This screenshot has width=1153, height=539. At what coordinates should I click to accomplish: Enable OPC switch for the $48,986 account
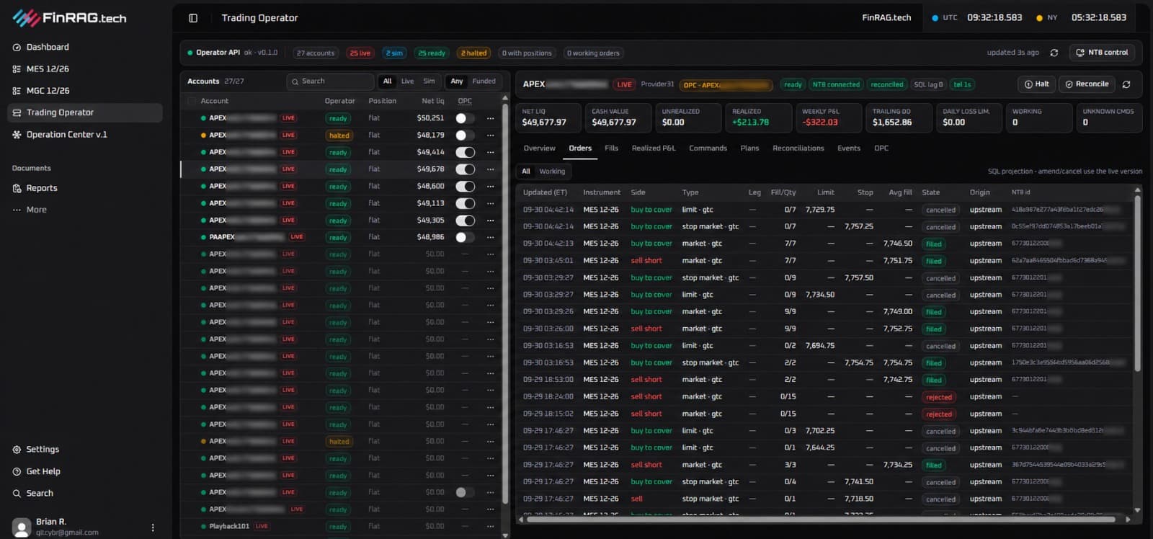click(465, 237)
